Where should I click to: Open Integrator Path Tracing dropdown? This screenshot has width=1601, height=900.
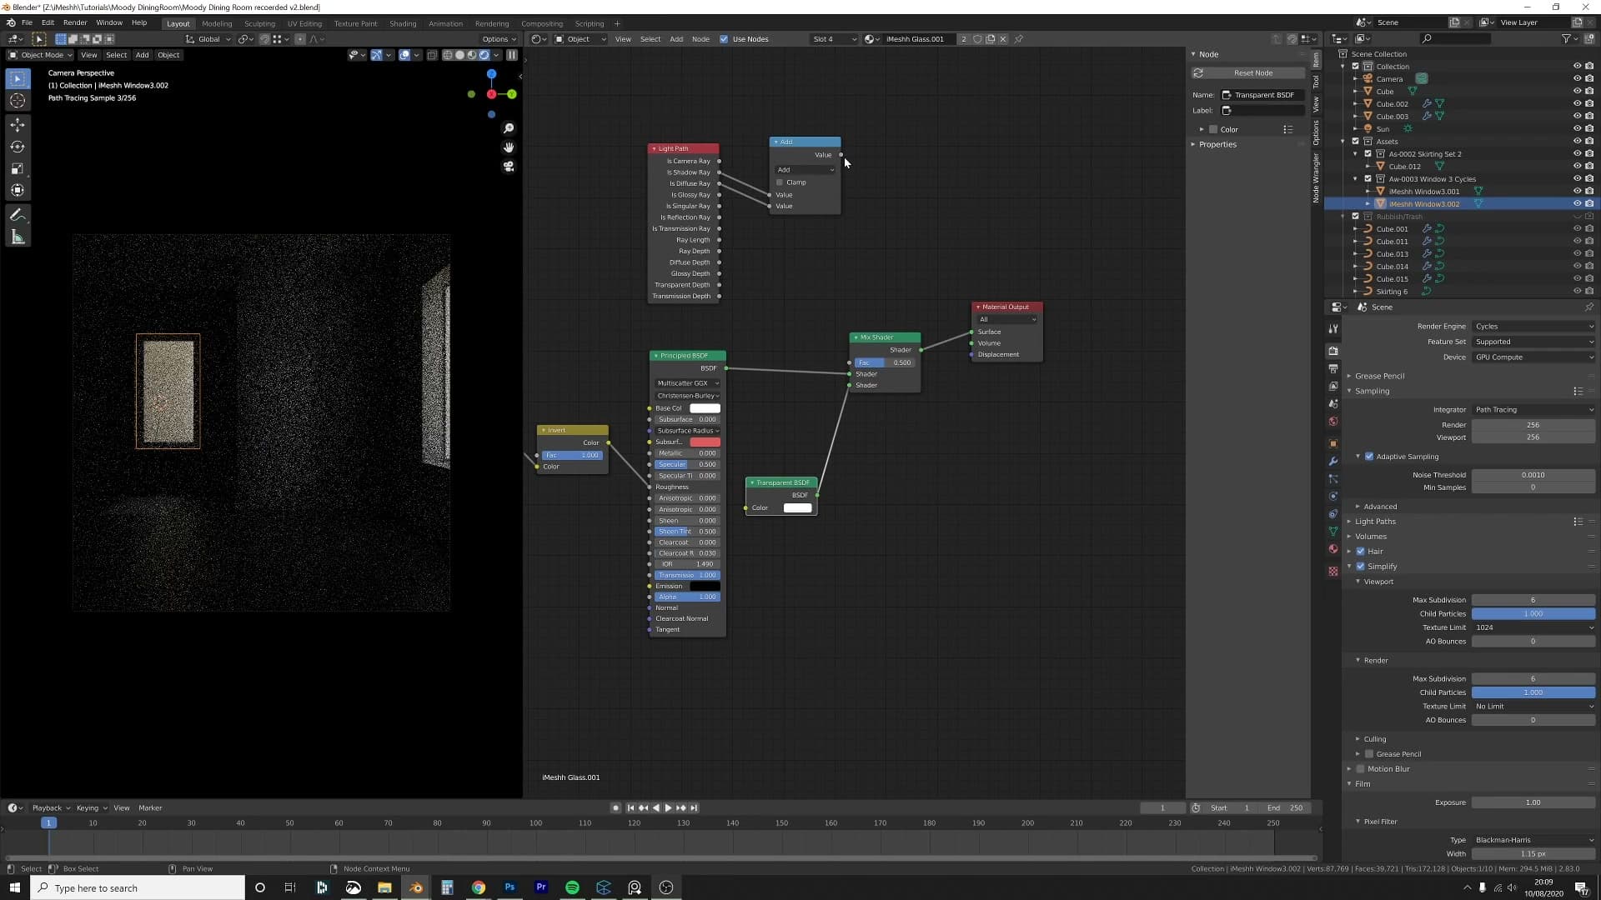point(1533,410)
